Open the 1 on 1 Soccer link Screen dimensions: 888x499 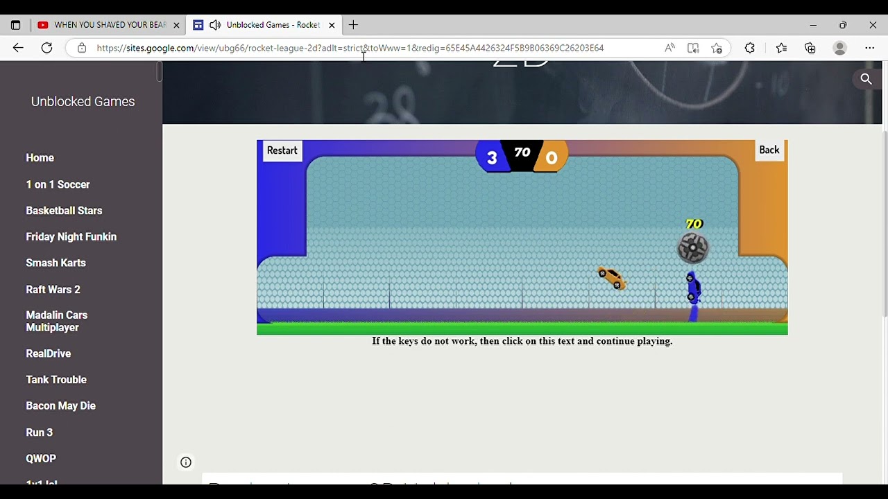click(x=58, y=184)
